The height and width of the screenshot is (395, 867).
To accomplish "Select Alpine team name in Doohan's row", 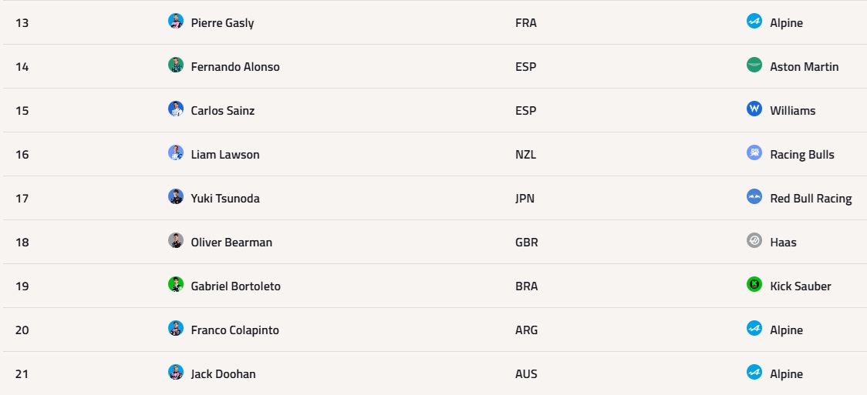I will 786,373.
